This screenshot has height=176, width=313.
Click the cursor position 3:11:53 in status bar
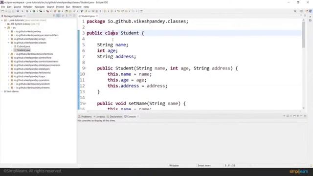click(x=230, y=165)
